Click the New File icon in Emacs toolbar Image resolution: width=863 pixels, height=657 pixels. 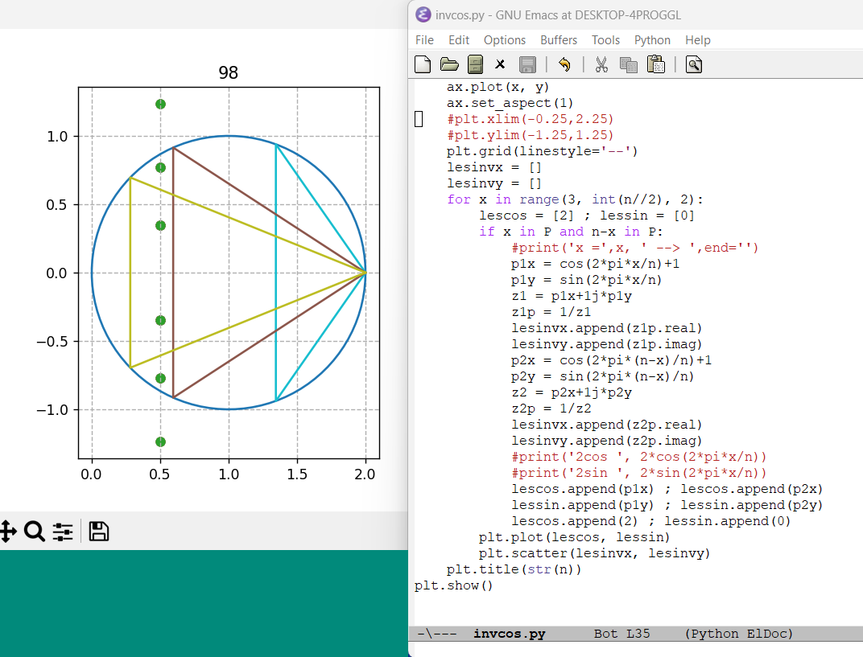423,64
